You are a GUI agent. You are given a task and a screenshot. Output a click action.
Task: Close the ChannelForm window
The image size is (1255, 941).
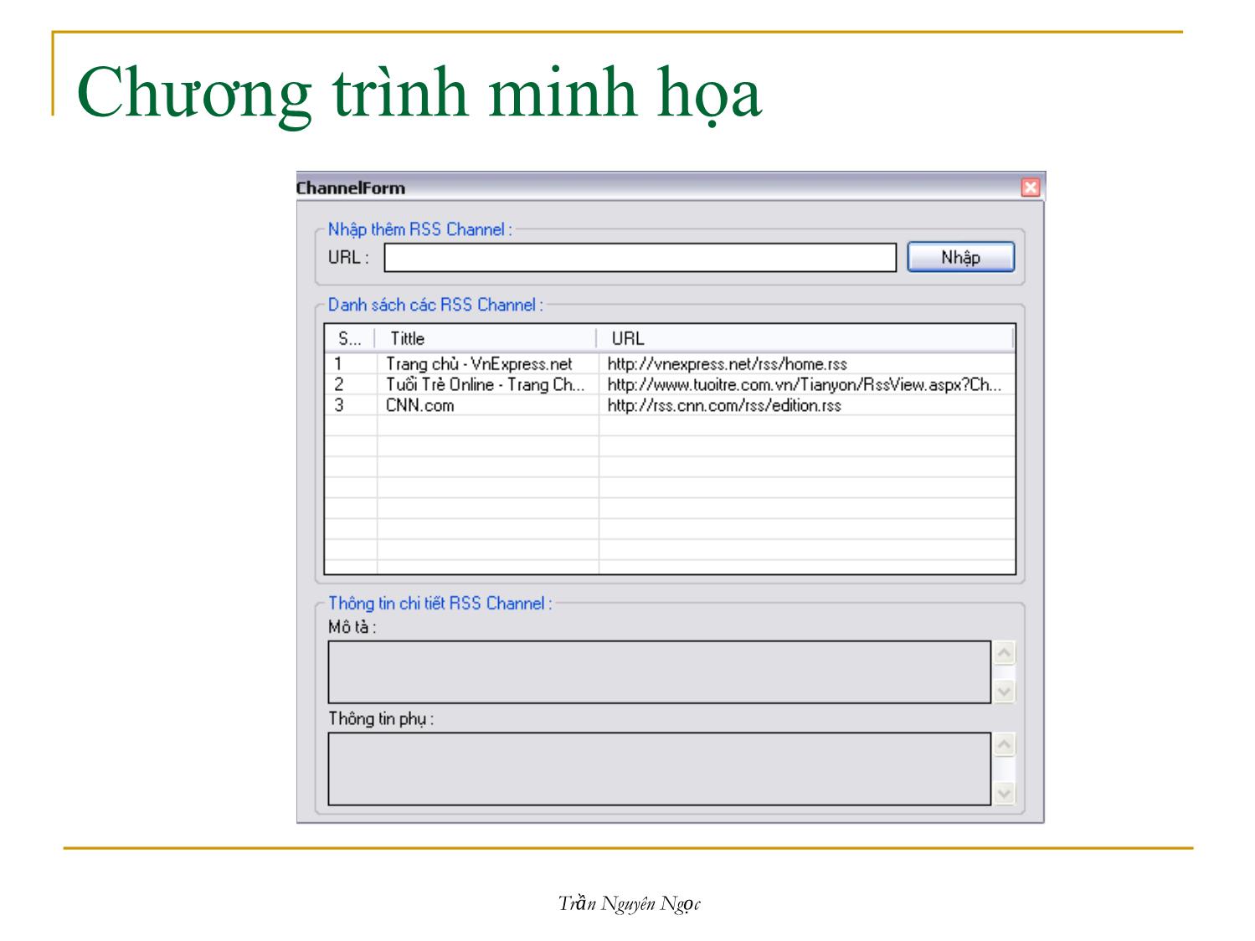coord(1031,188)
